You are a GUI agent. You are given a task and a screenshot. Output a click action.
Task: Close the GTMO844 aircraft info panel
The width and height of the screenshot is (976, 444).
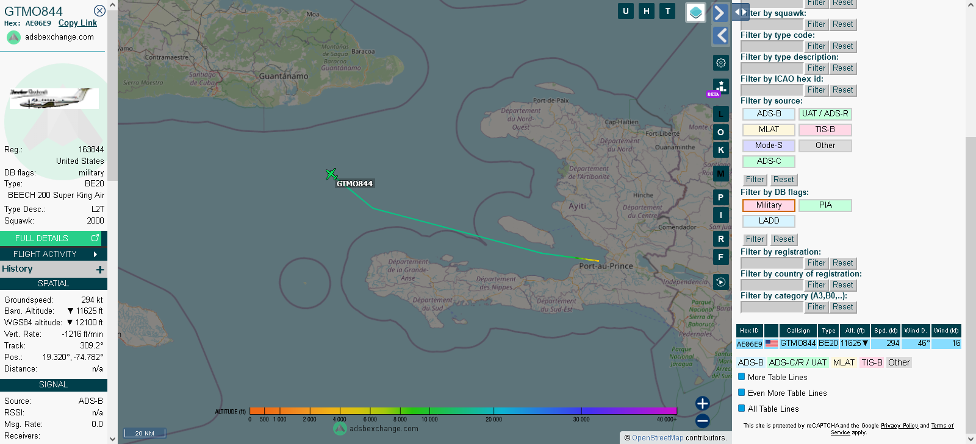(99, 10)
